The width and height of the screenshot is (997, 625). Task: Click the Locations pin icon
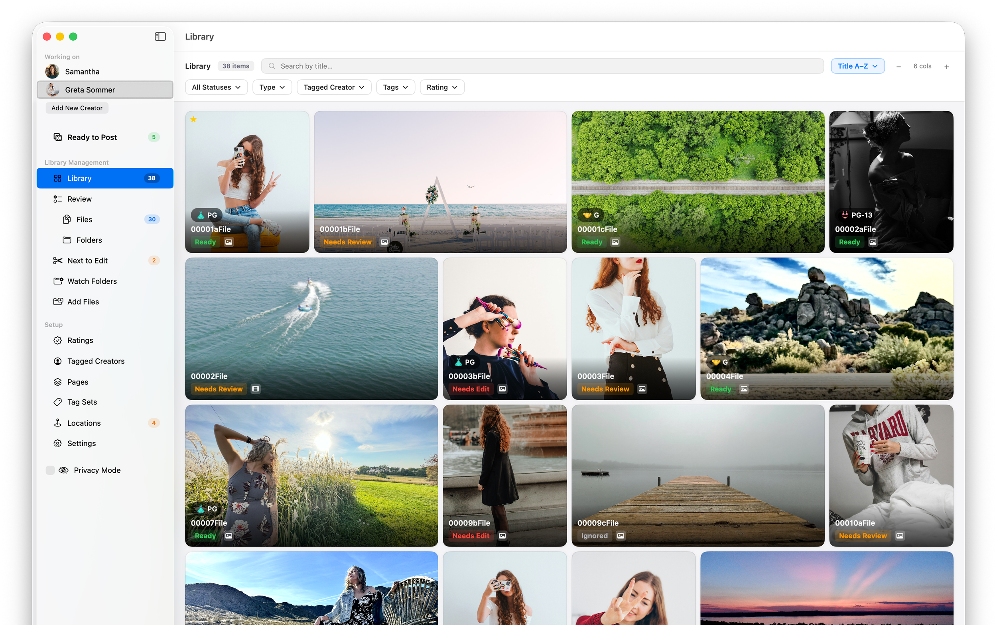point(57,423)
